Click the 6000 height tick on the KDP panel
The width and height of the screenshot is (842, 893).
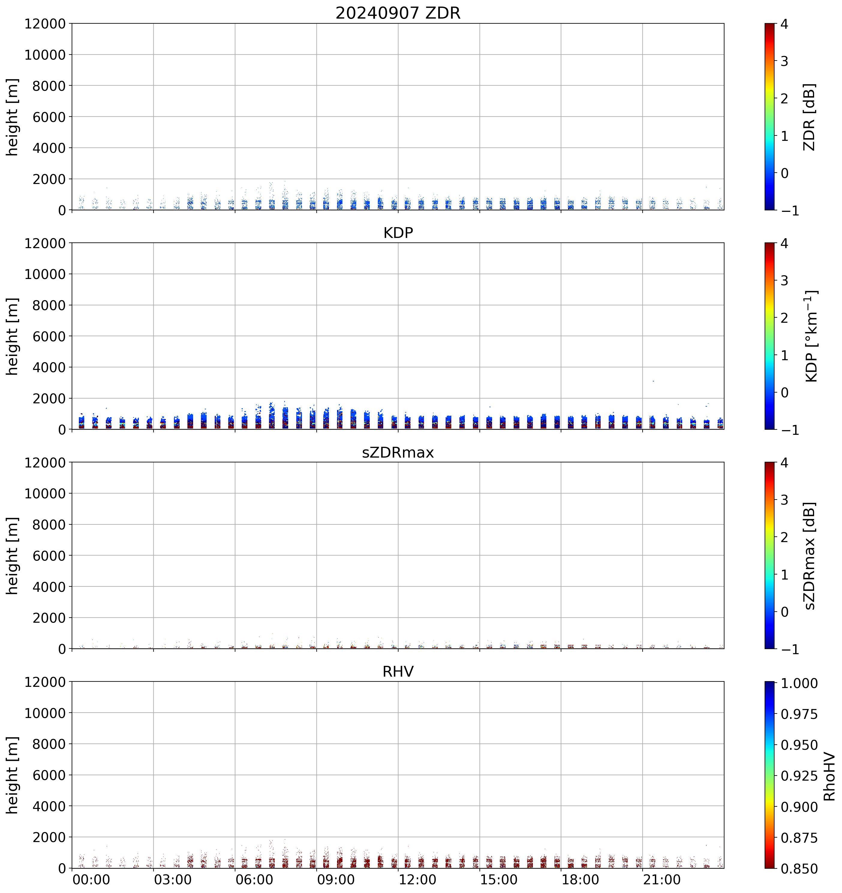click(x=49, y=336)
